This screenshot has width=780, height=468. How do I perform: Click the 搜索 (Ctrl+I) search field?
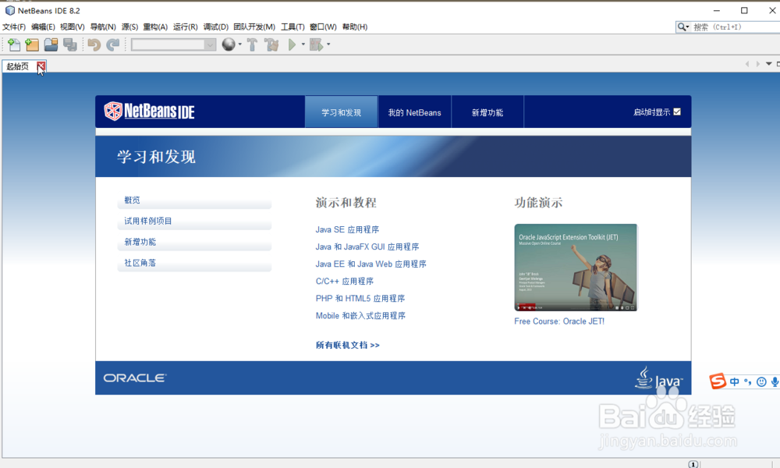coord(736,27)
